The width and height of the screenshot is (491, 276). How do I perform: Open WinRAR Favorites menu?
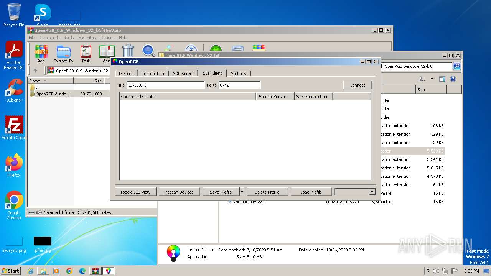pyautogui.click(x=87, y=38)
